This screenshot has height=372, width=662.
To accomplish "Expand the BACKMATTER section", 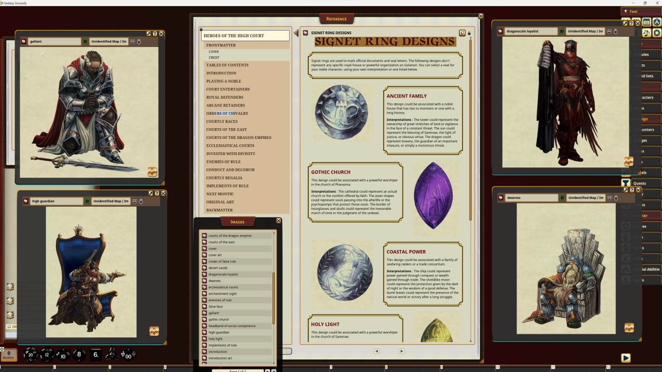I will coord(219,210).
